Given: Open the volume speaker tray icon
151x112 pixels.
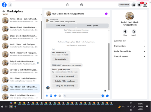Looking at the screenshot, I should click(131, 110).
